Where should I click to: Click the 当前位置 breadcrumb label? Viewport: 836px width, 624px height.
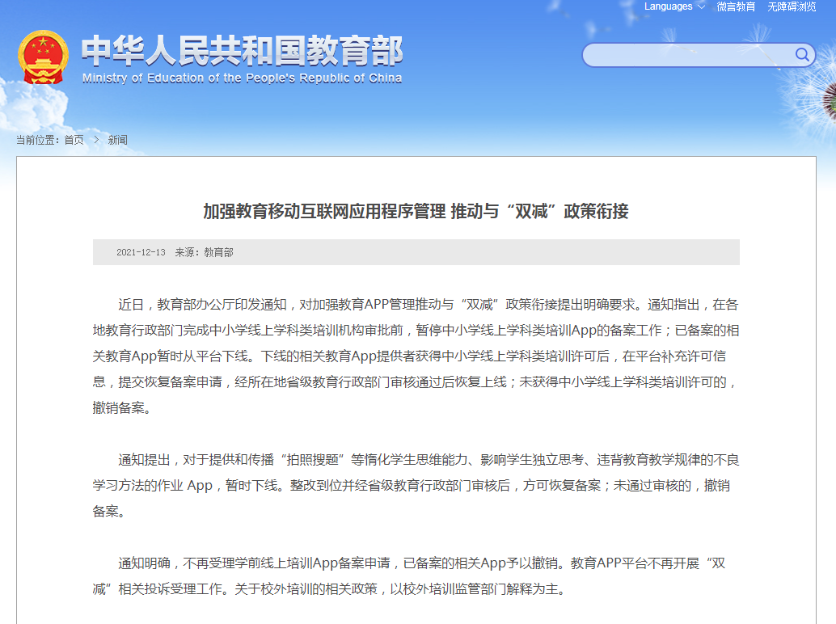click(x=38, y=140)
